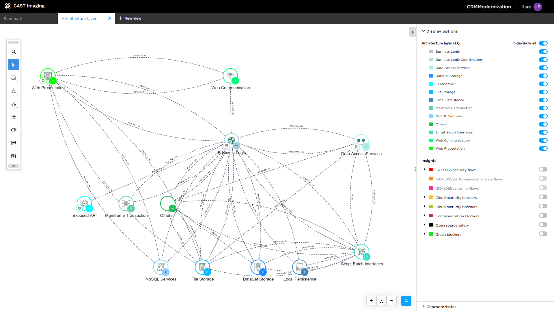Screen dimensions: 554x311
Task: Expand the Cloud maturity blockers insight
Action: click(424, 197)
